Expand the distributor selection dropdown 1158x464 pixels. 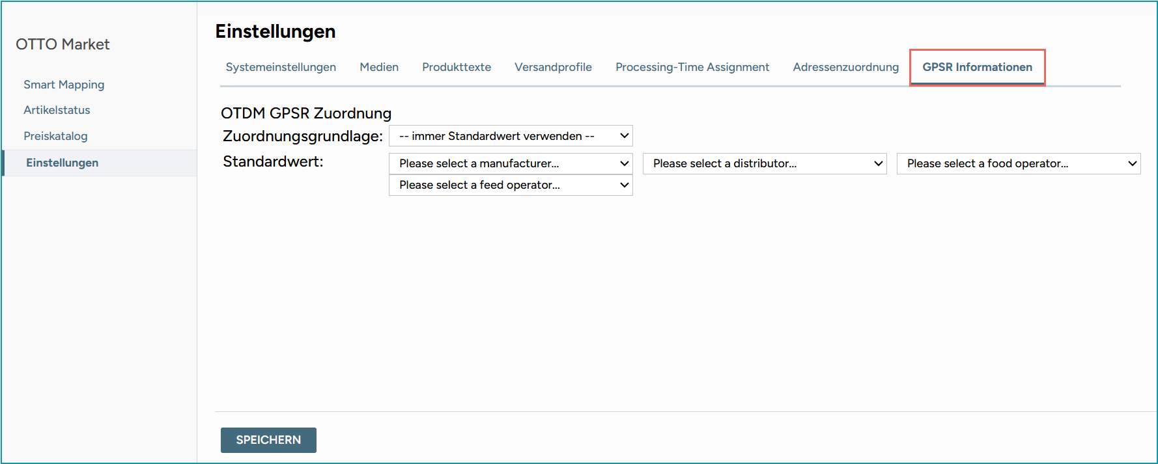point(765,163)
